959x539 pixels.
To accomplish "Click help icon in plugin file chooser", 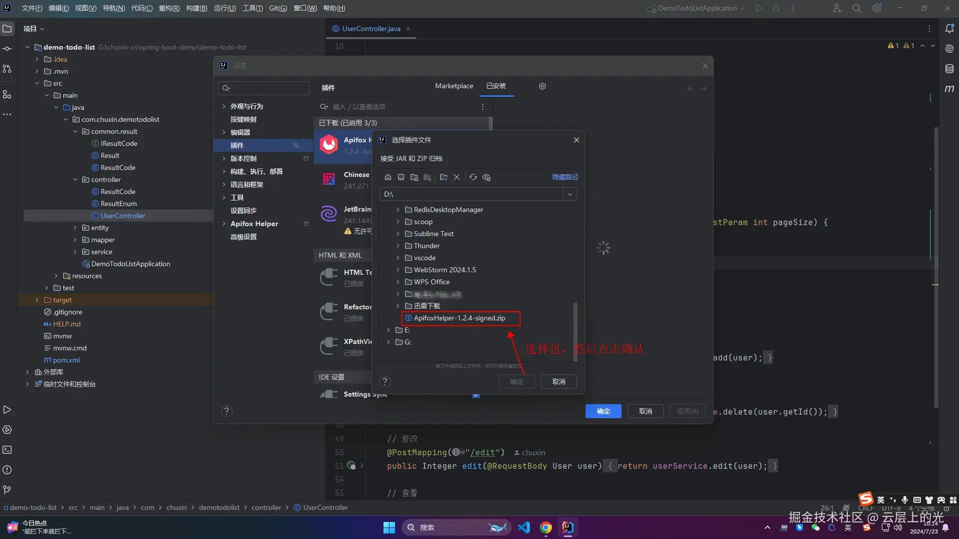I will [x=385, y=382].
